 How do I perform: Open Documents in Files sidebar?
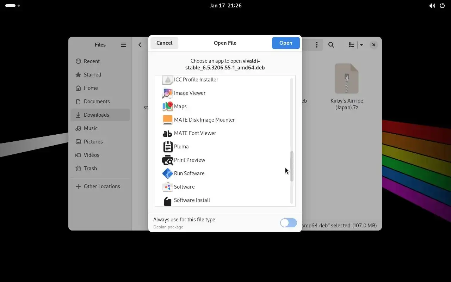100,102
